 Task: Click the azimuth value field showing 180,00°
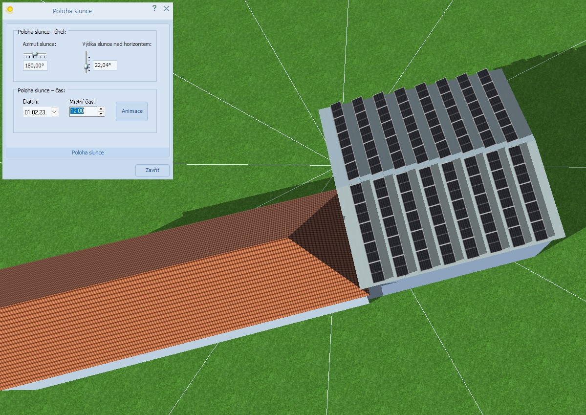35,66
